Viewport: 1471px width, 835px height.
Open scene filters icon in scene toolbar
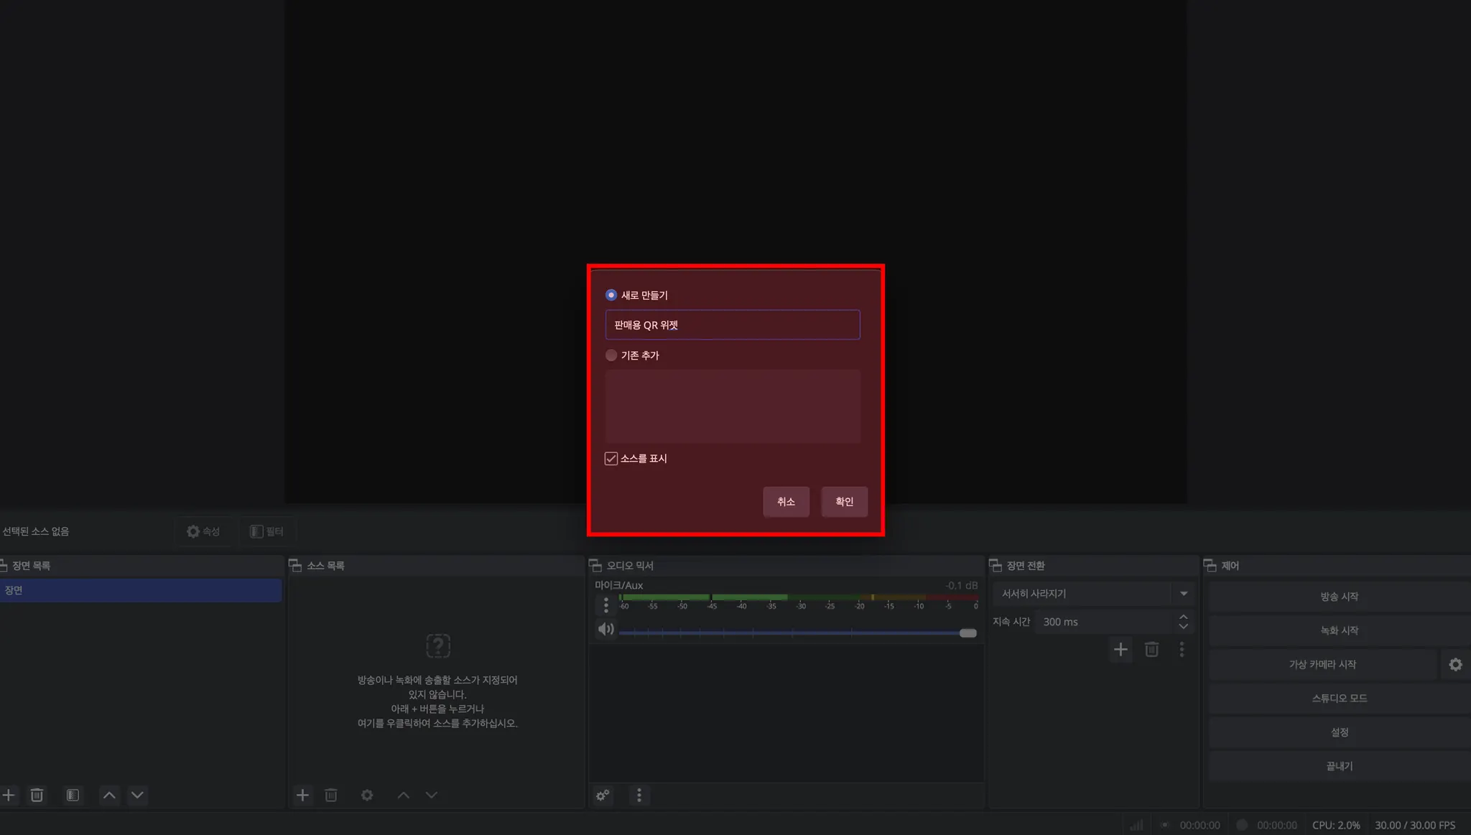point(73,795)
